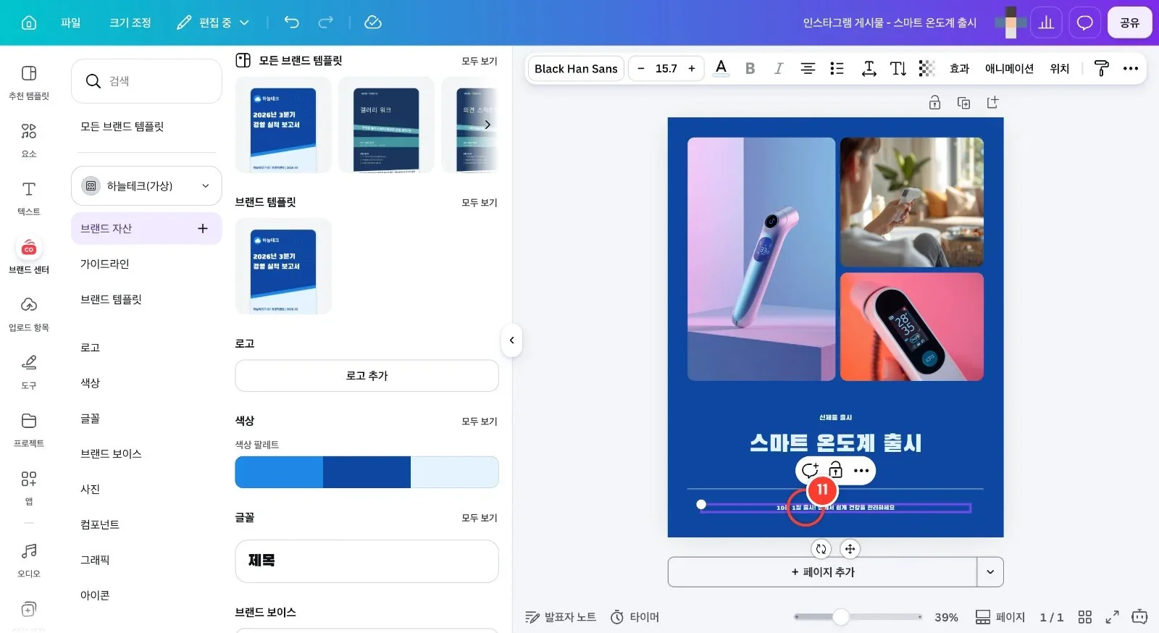Open the 도구 sidebar panel

29,372
